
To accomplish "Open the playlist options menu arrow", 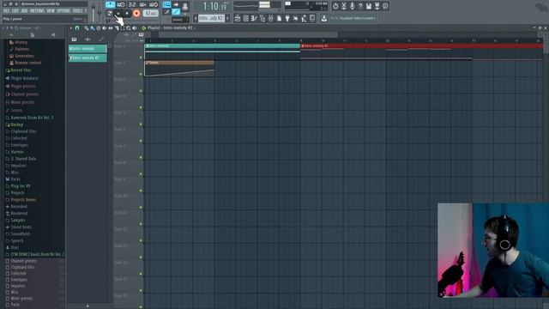I will tap(70, 28).
